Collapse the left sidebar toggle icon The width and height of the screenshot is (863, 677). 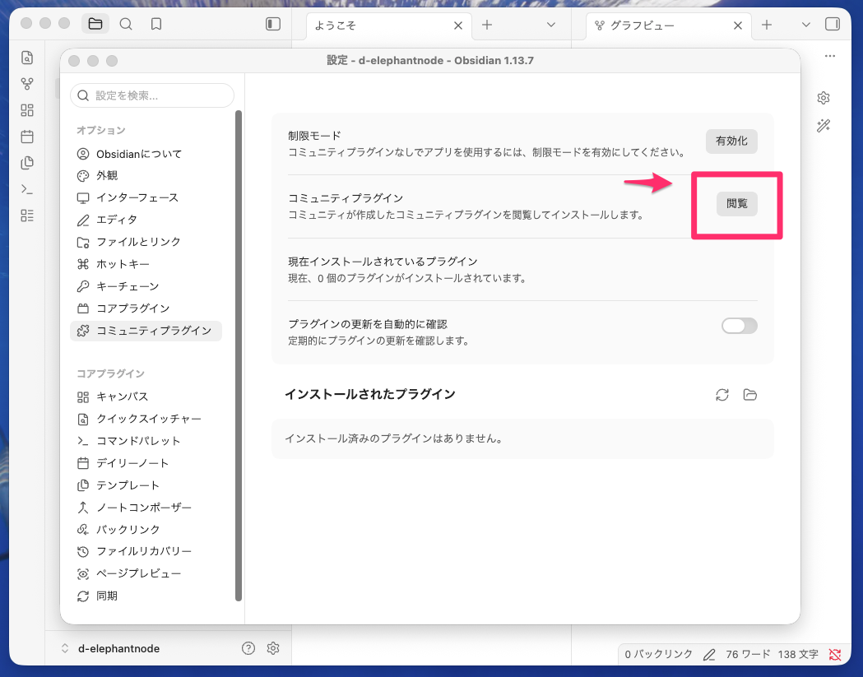pos(273,24)
